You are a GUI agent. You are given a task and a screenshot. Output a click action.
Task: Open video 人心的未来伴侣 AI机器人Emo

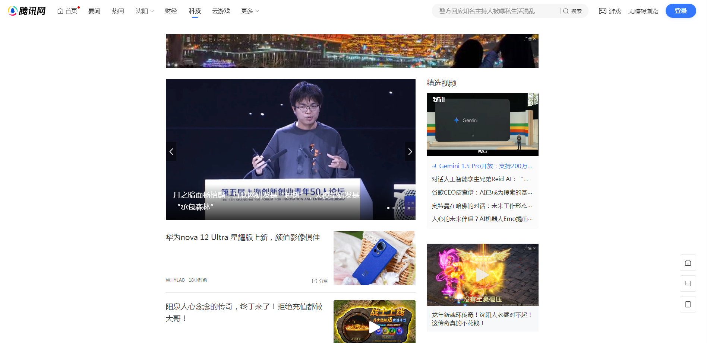tap(482, 219)
